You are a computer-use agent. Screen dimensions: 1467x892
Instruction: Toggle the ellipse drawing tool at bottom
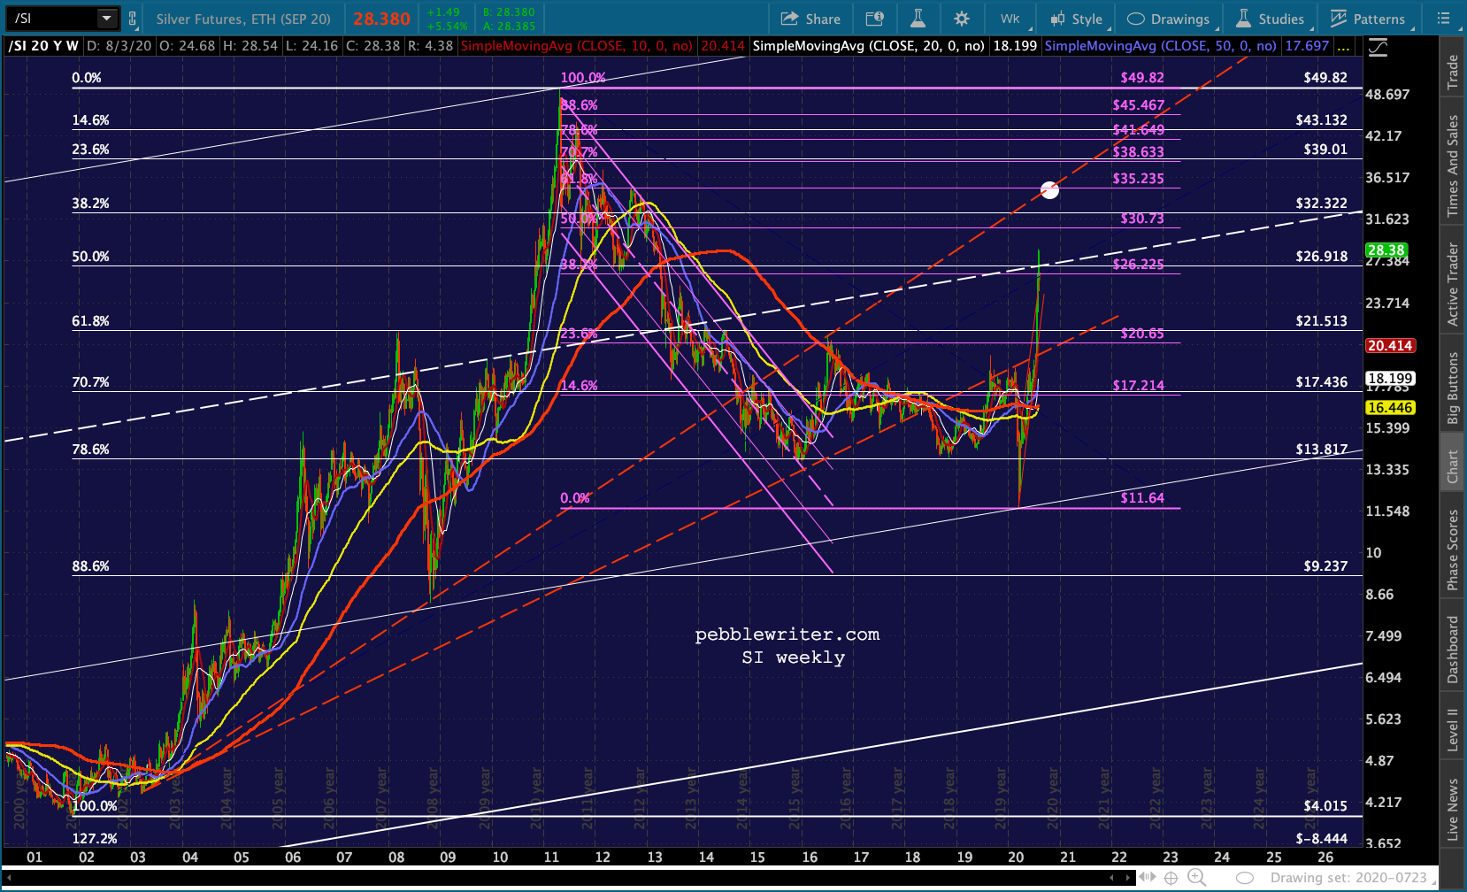1244,878
